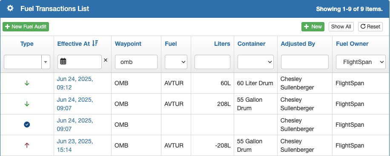Image resolution: width=390 pixels, height=156 pixels.
Task: Click the sort icon beside Effective At
Action: (95, 44)
